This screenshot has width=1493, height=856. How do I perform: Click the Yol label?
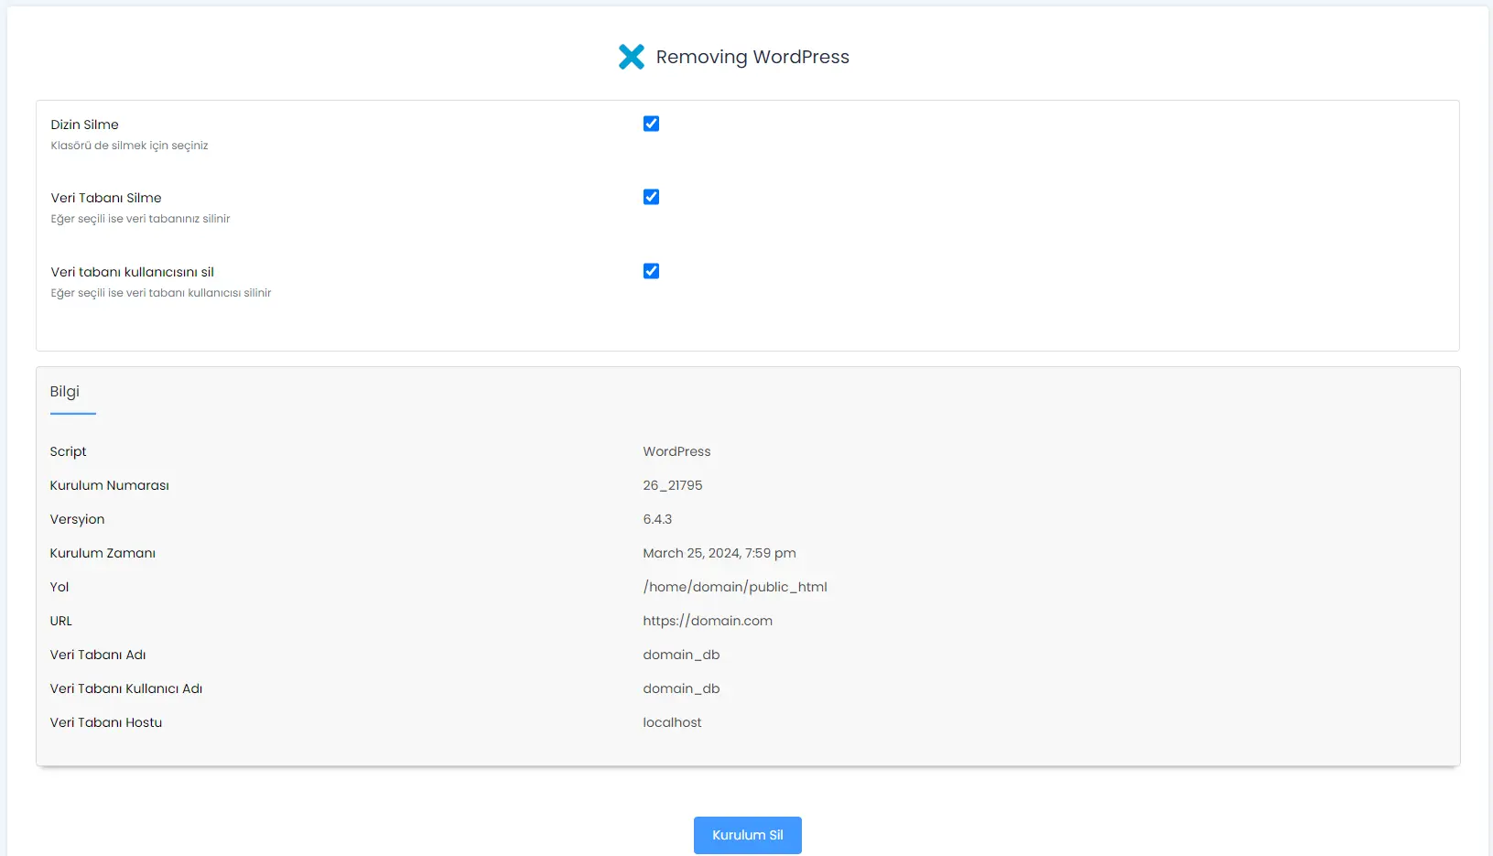60,587
